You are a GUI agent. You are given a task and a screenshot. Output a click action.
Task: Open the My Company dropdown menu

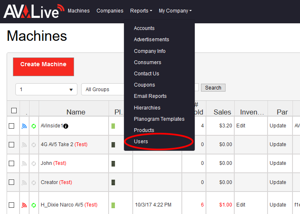(175, 11)
